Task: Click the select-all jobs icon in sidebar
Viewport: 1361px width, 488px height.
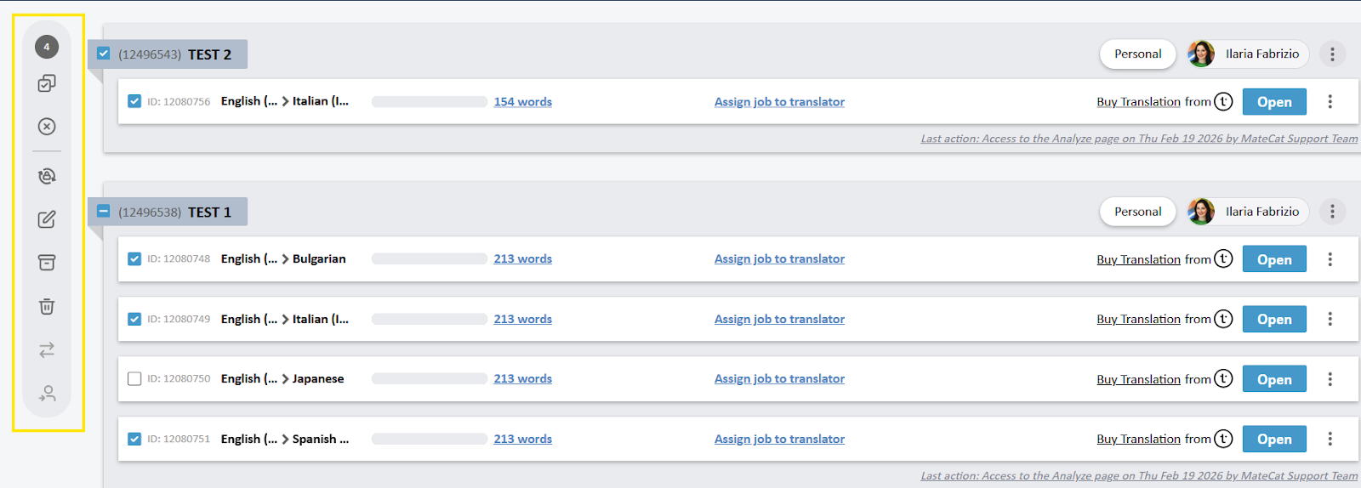Action: coord(47,83)
